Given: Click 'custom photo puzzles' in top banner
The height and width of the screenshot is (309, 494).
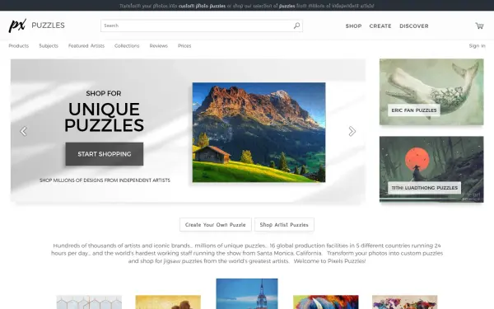Looking at the screenshot, I should pos(202,6).
